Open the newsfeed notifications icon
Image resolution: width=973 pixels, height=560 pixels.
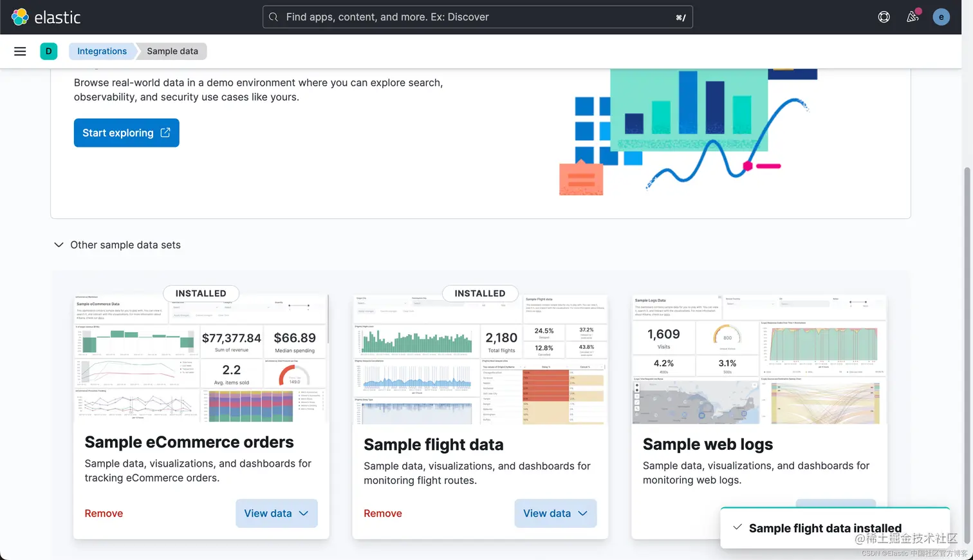tap(913, 17)
